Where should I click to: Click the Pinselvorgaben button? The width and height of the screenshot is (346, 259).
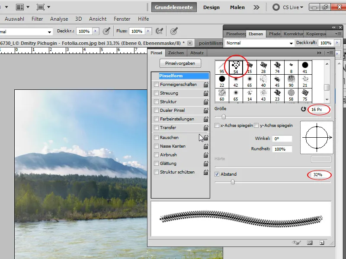(180, 63)
